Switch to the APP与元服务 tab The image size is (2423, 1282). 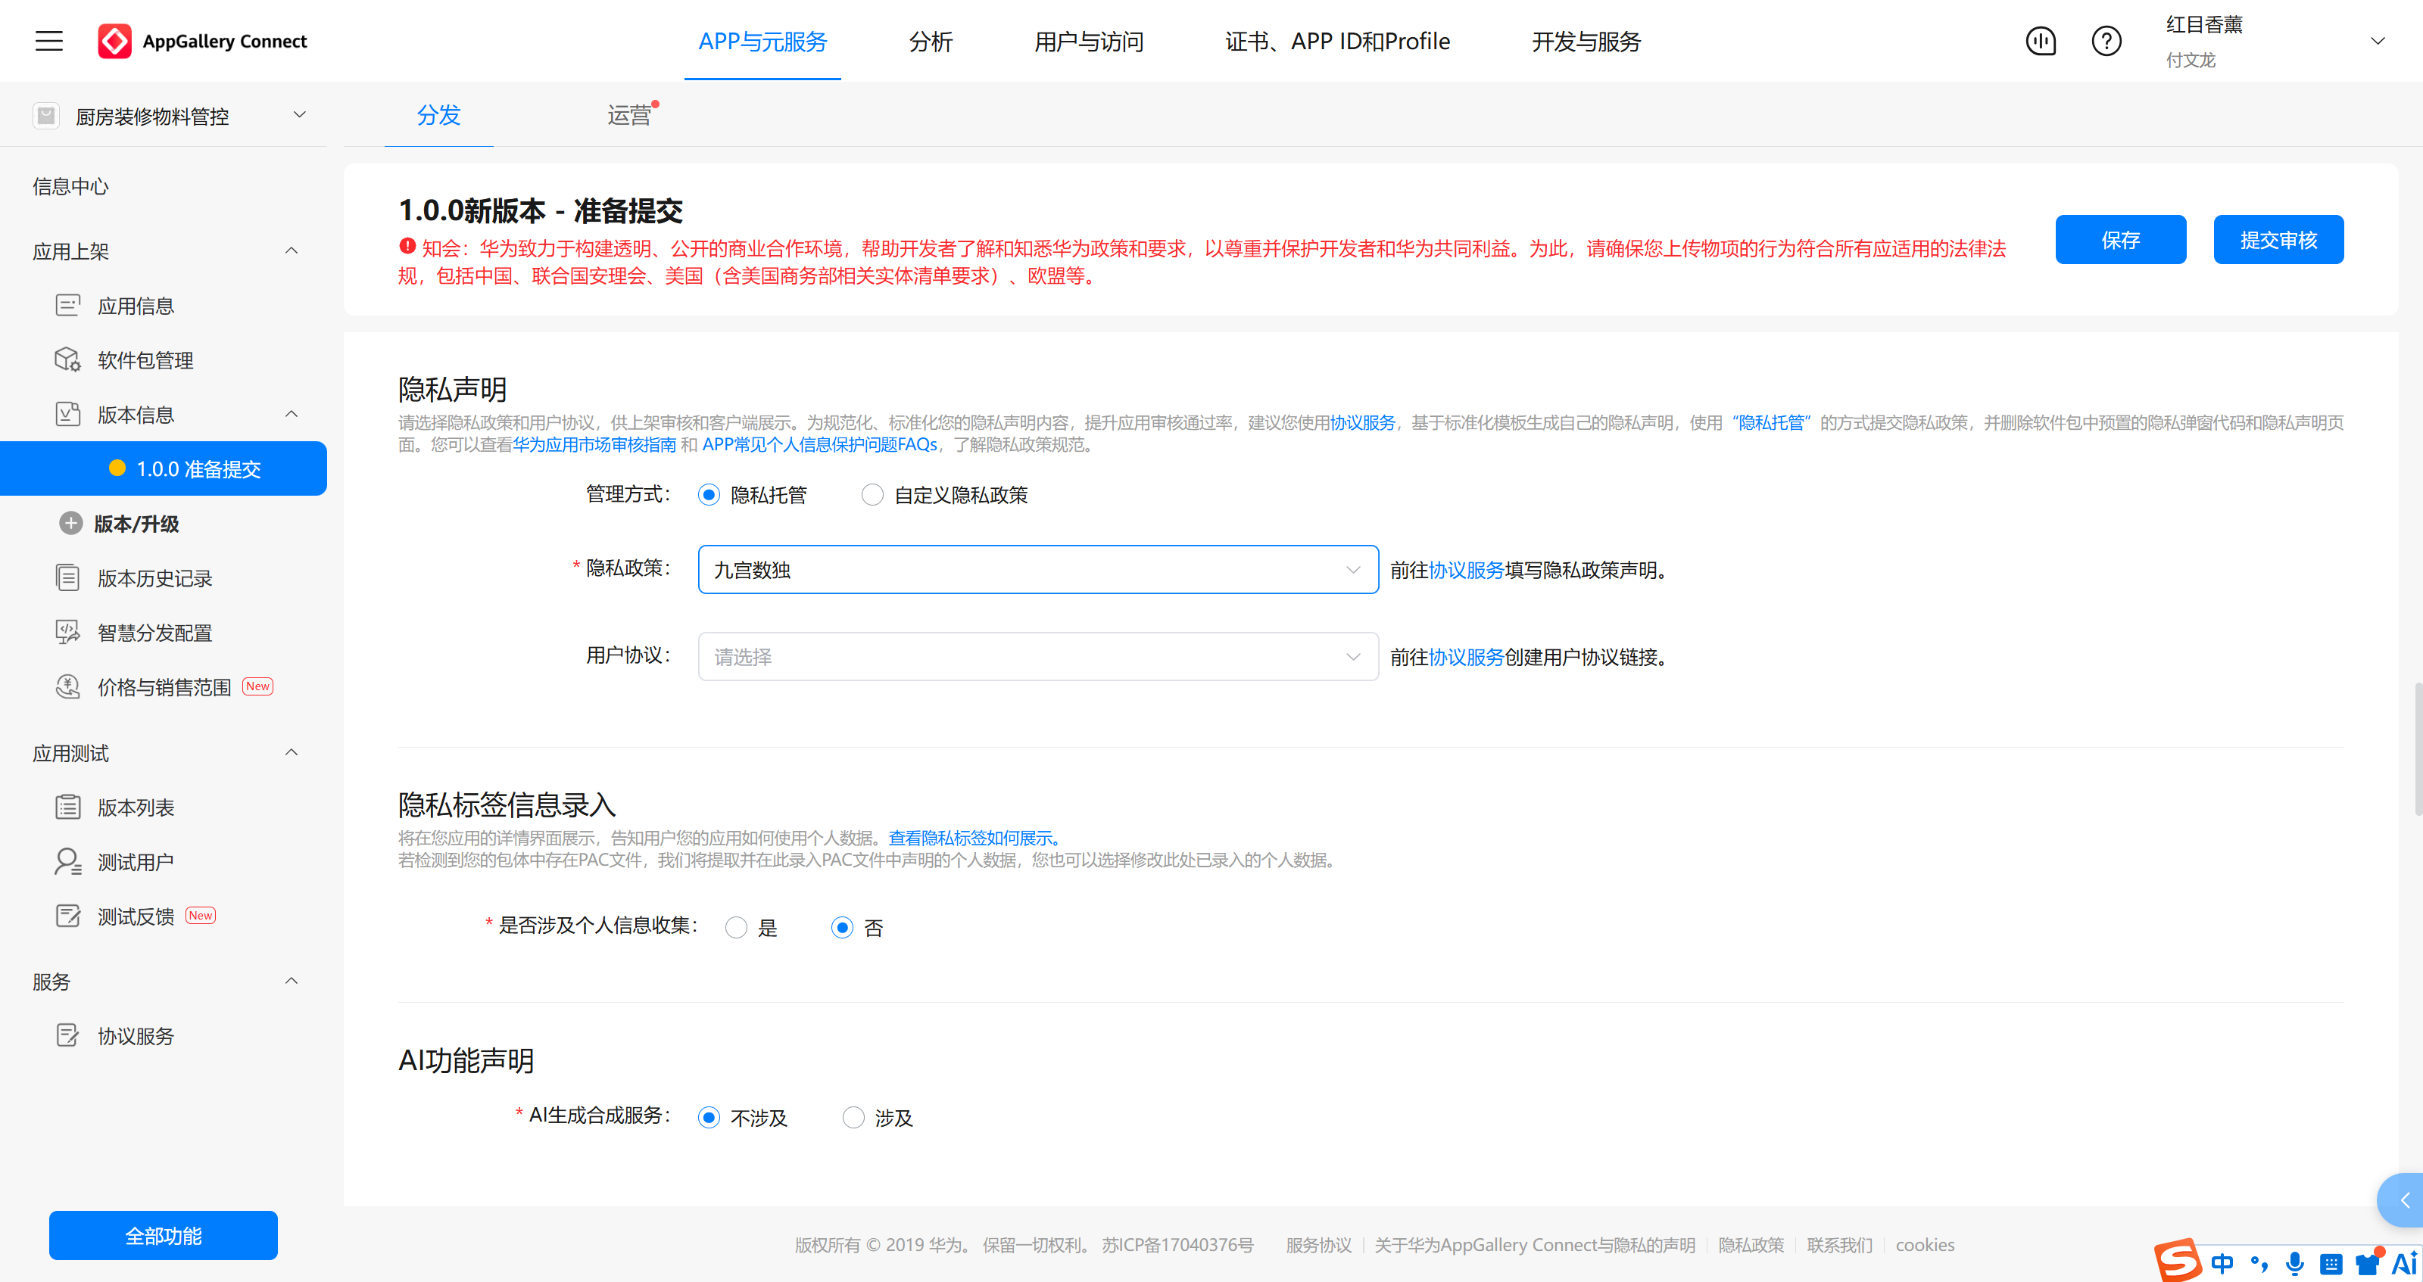click(762, 42)
